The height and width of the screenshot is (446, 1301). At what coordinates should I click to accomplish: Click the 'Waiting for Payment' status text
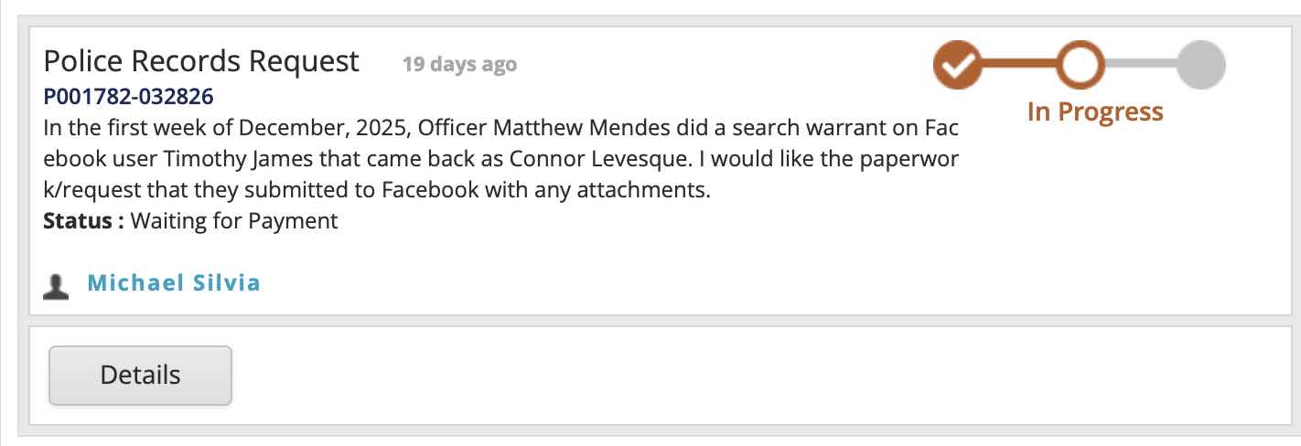pos(235,221)
